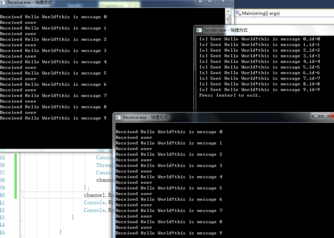Click 'Threa' code on editor line 36

pyautogui.click(x=104, y=165)
